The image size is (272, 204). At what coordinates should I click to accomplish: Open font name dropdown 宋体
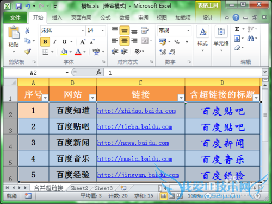(83, 30)
